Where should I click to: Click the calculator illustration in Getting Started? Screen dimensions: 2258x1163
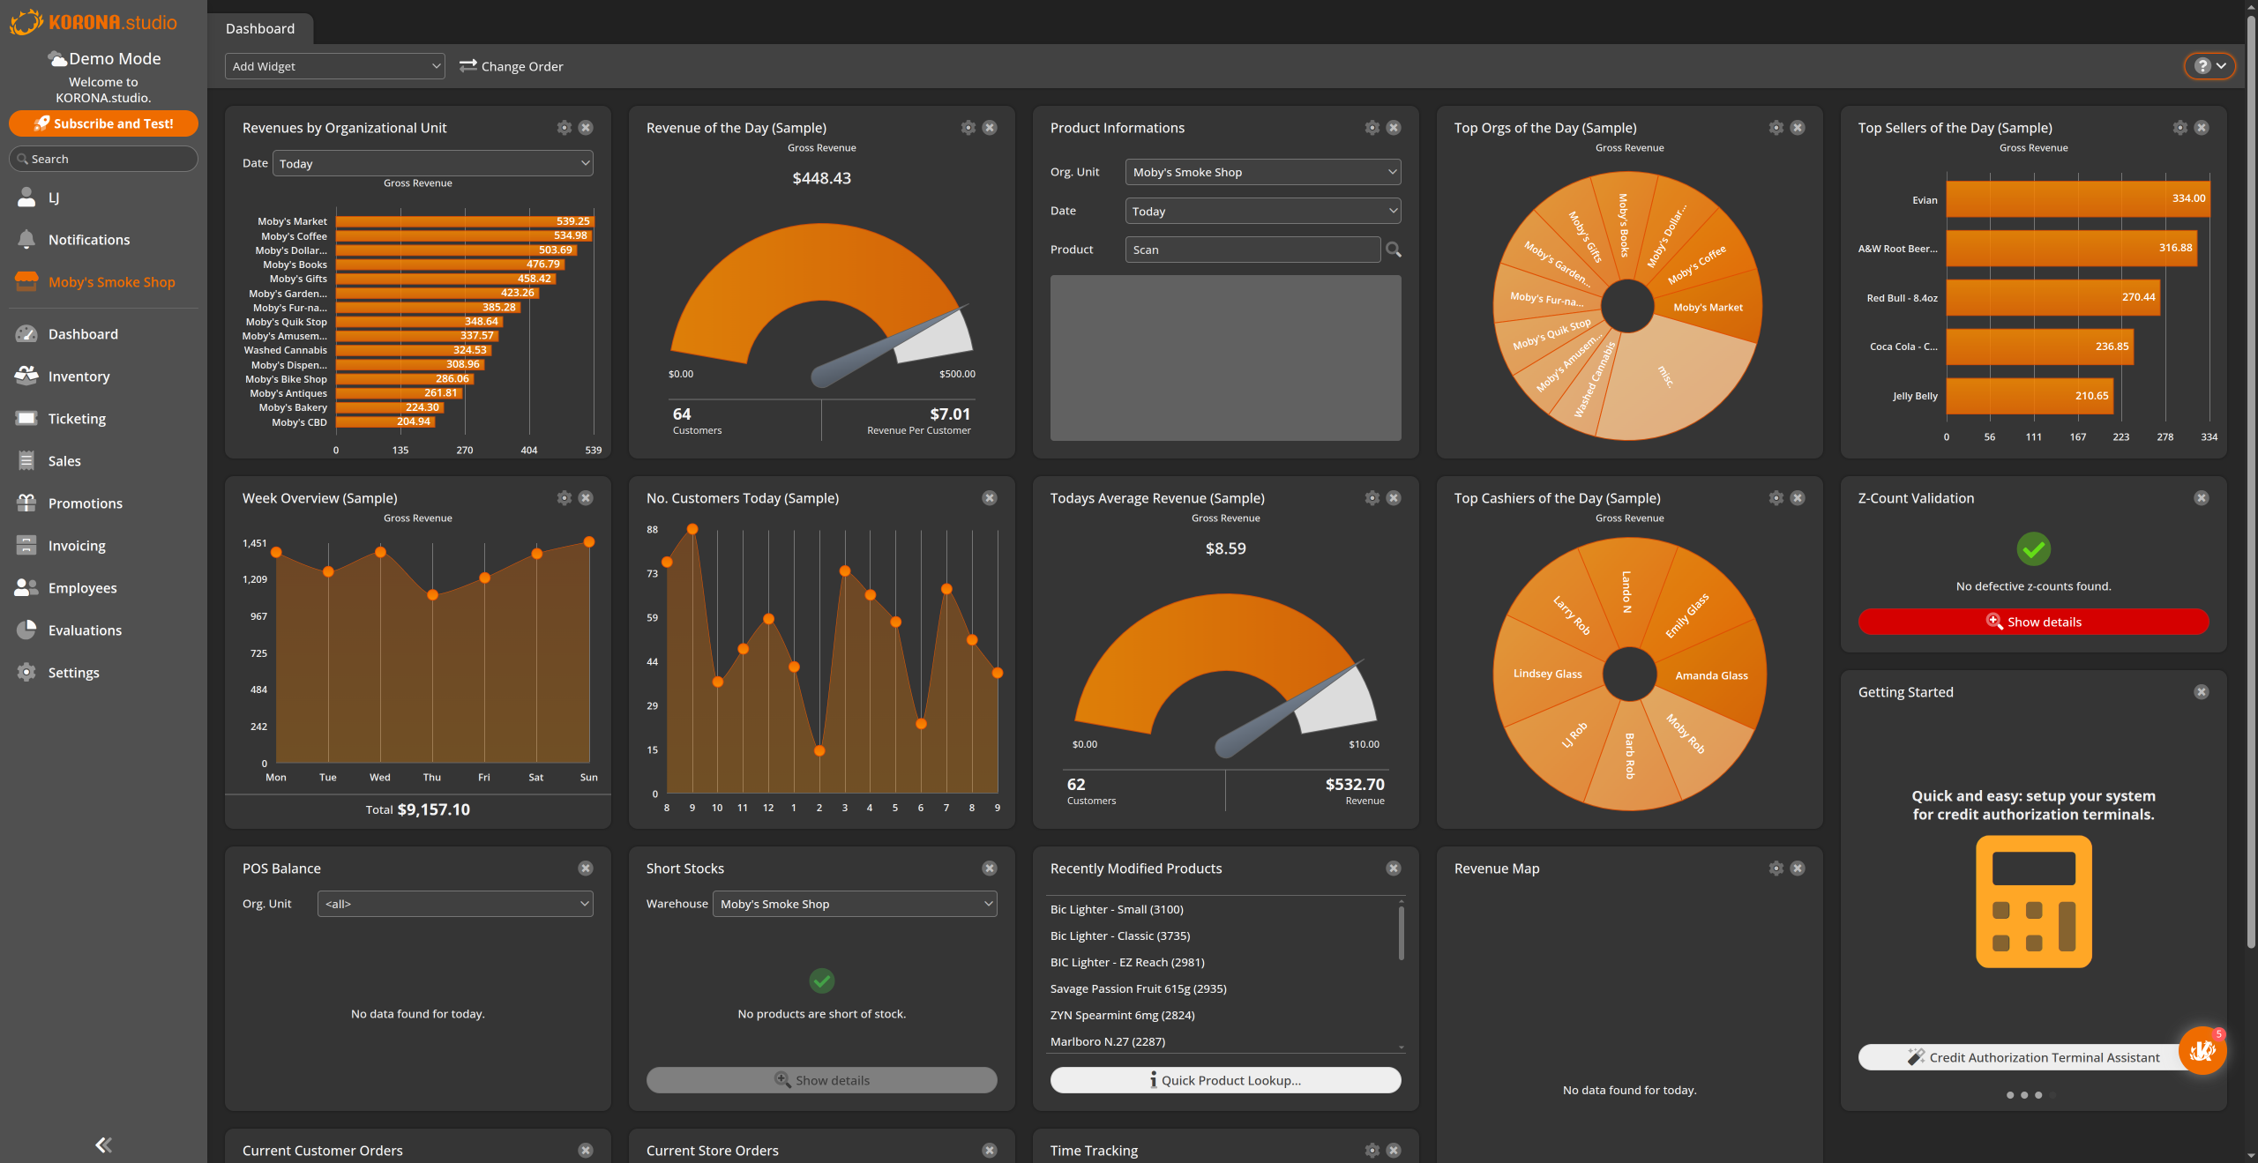click(2034, 901)
